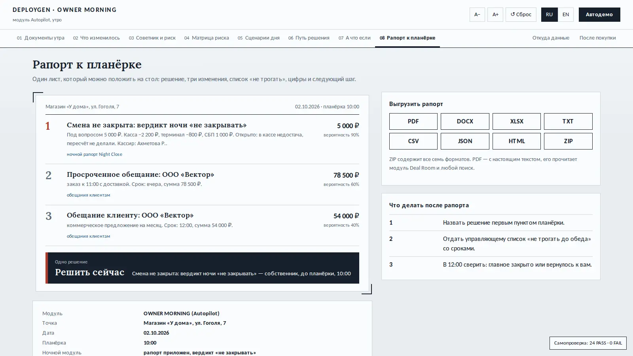This screenshot has width=633, height=356.
Task: Open Откуда данные section
Action: [x=551, y=38]
